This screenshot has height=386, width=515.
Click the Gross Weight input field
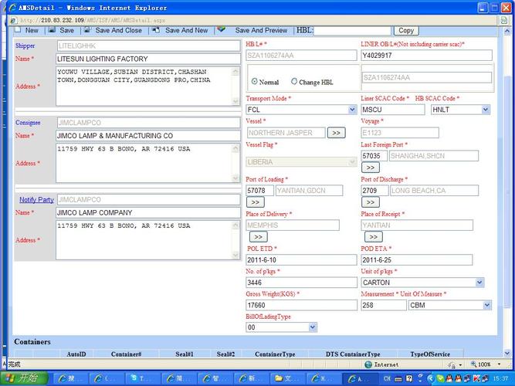pos(301,305)
